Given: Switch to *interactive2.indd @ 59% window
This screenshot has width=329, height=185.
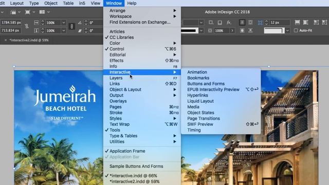Looking at the screenshot, I should point(142,181).
